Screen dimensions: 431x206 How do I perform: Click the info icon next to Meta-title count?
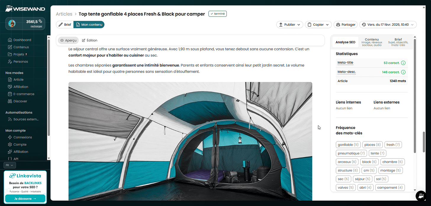[x=403, y=63]
